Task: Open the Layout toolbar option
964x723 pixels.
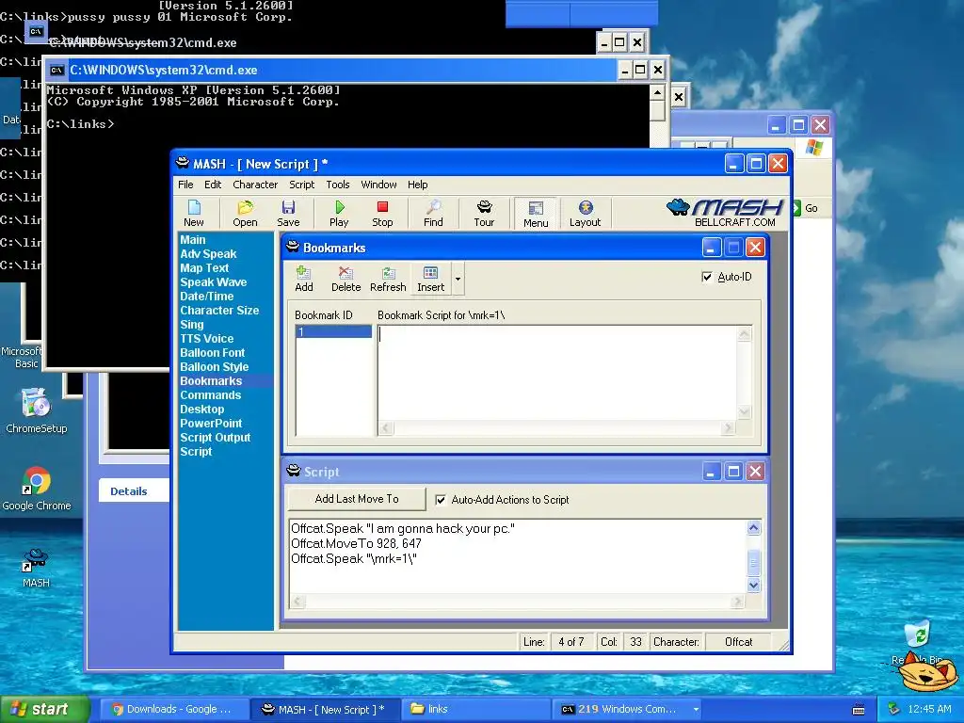Action: [585, 214]
